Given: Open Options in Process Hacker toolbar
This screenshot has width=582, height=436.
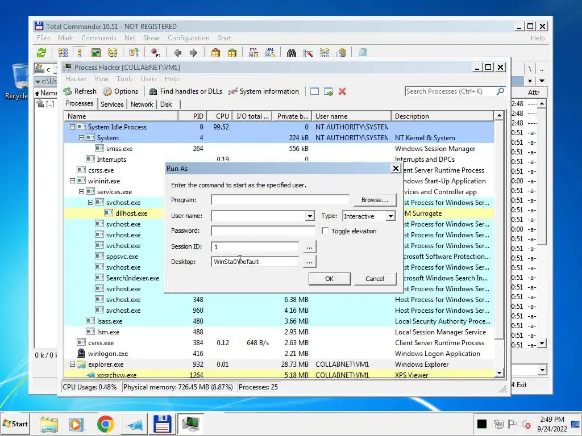Looking at the screenshot, I should coord(120,91).
